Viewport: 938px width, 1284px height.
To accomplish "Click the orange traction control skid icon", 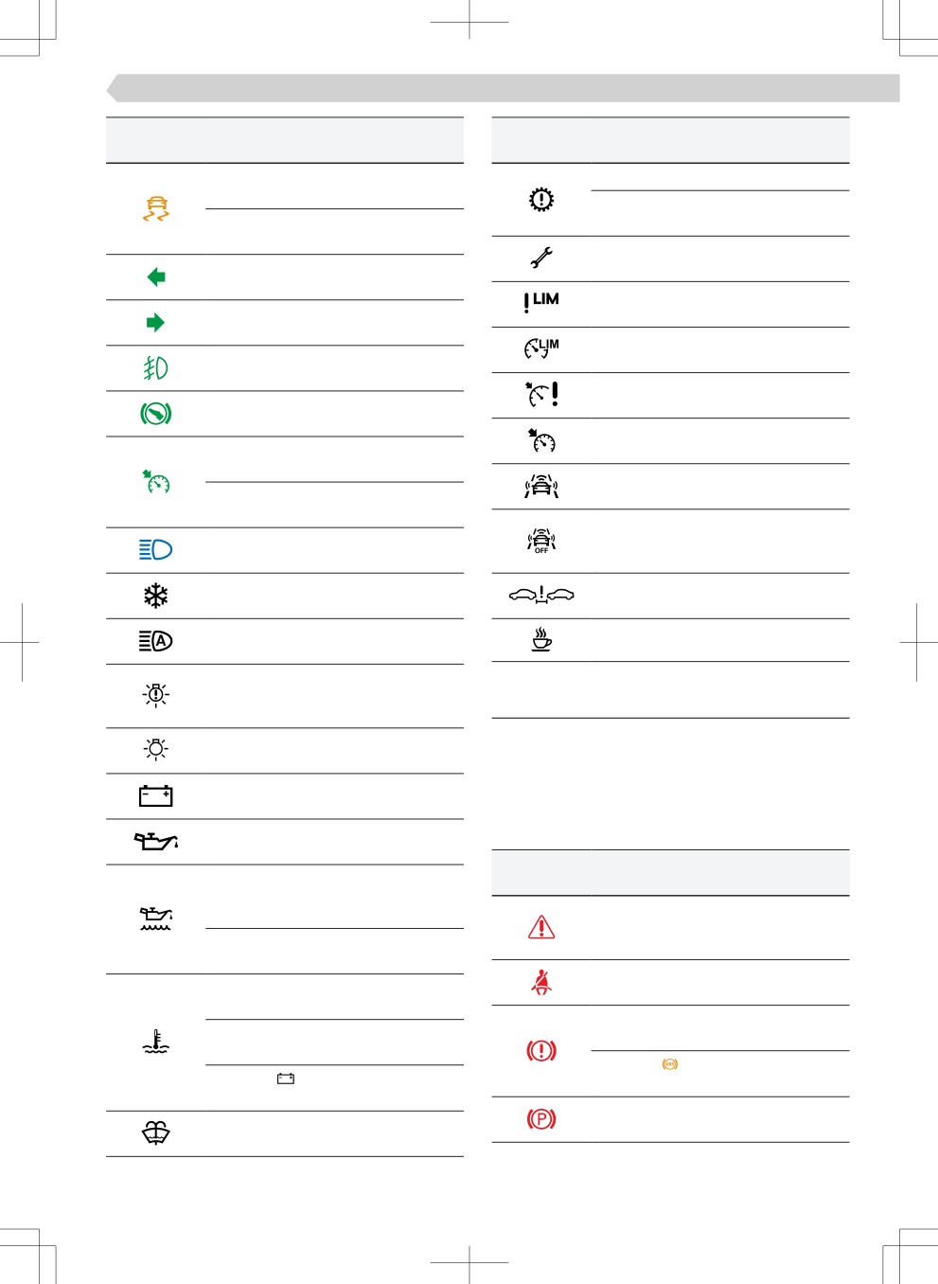I will click(x=156, y=208).
